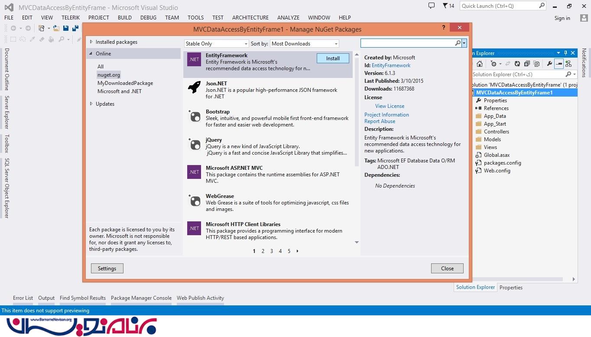Click the package list vertical scrollbar
This screenshot has height=337, width=591.
(x=357, y=108)
